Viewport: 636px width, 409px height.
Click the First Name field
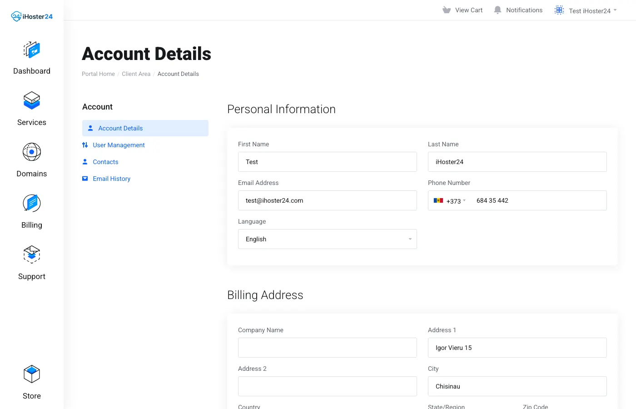328,162
